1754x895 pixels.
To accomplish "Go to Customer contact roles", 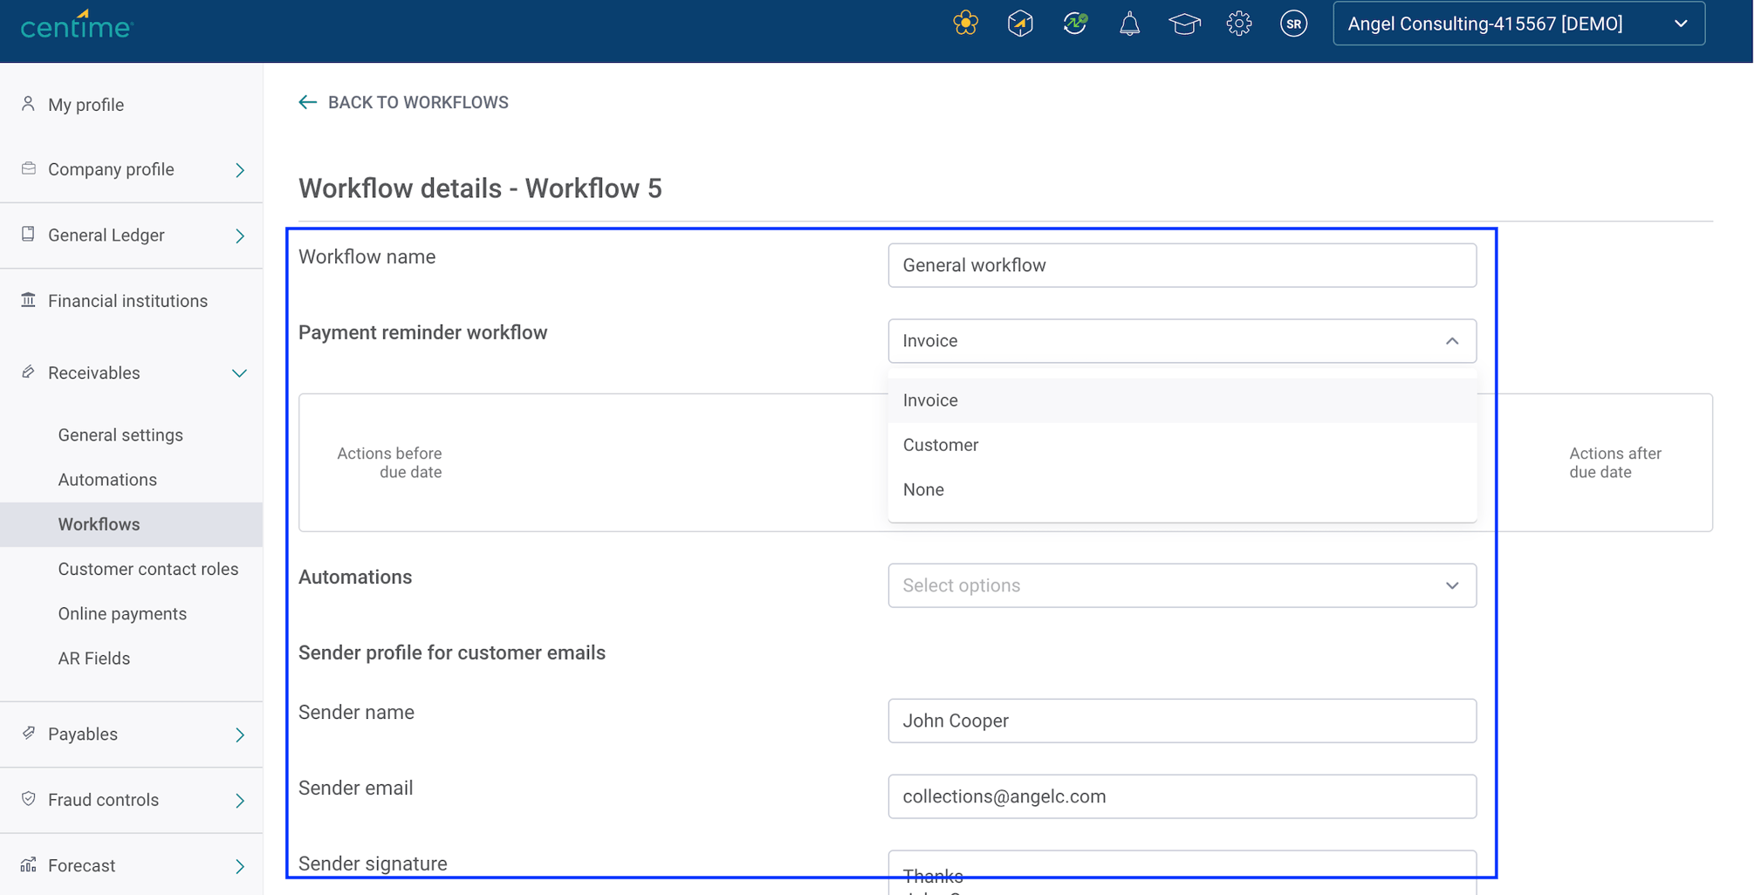I will pos(147,568).
